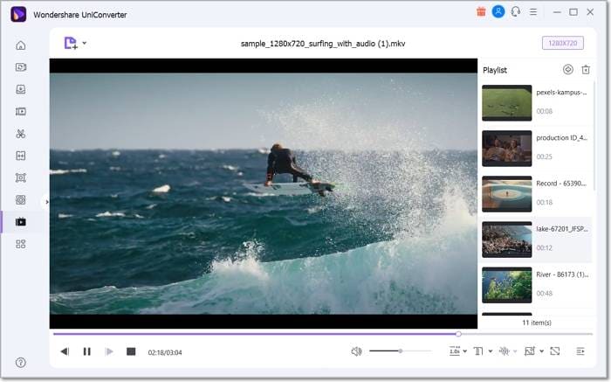Play the production ID_4 video thumbnail

tap(506, 149)
